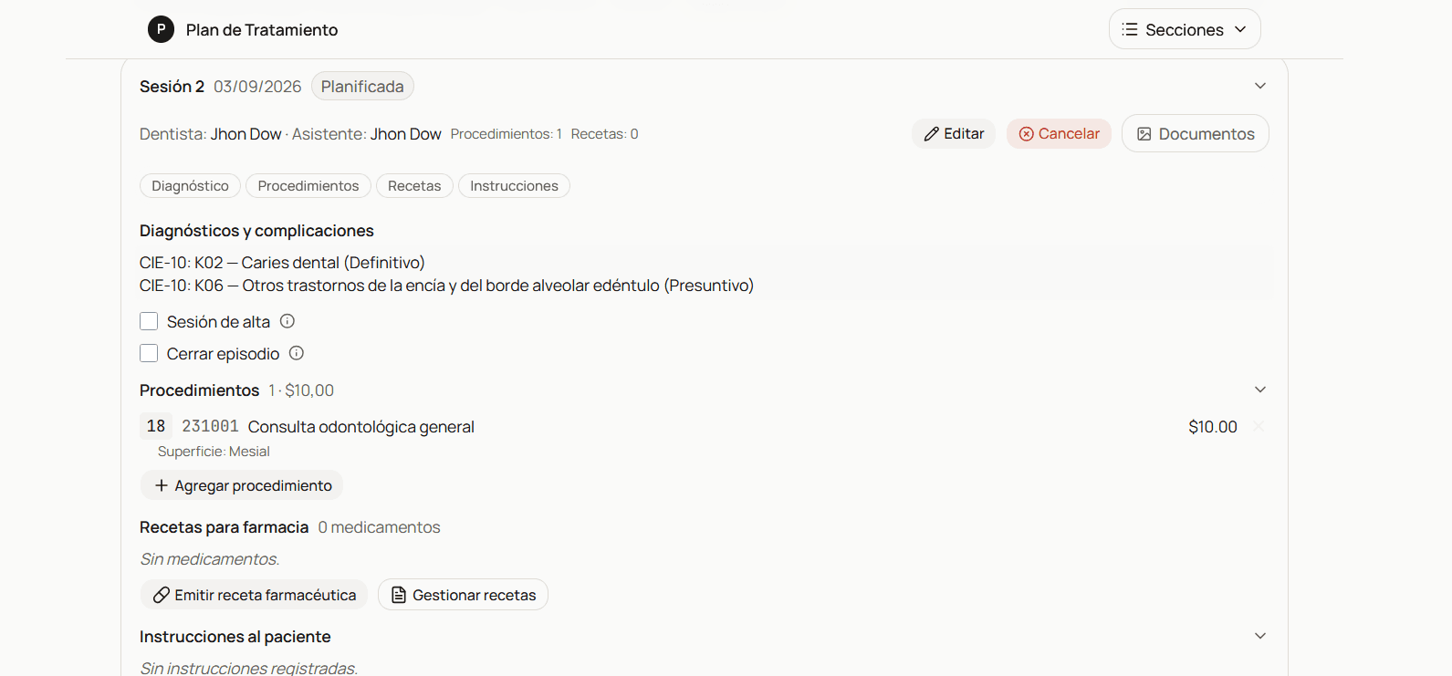1452x676 pixels.
Task: Jump to the Diagnóstico tab chip
Action: (190, 186)
